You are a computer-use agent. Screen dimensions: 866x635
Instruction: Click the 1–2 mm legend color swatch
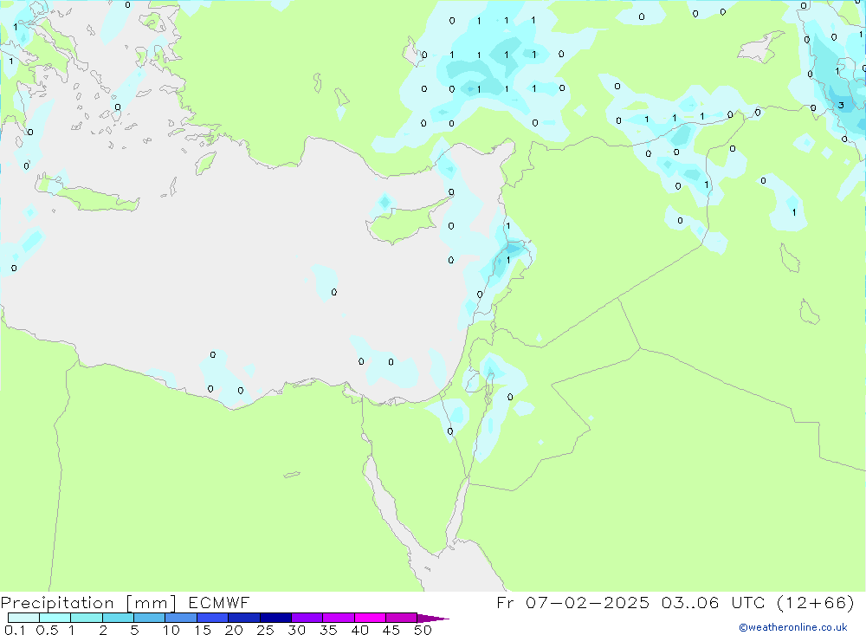pyautogui.click(x=87, y=618)
